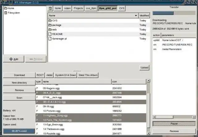Screen dimensions: 198x137
Task: Click the Scan button
Action: pyautogui.click(x=19, y=98)
